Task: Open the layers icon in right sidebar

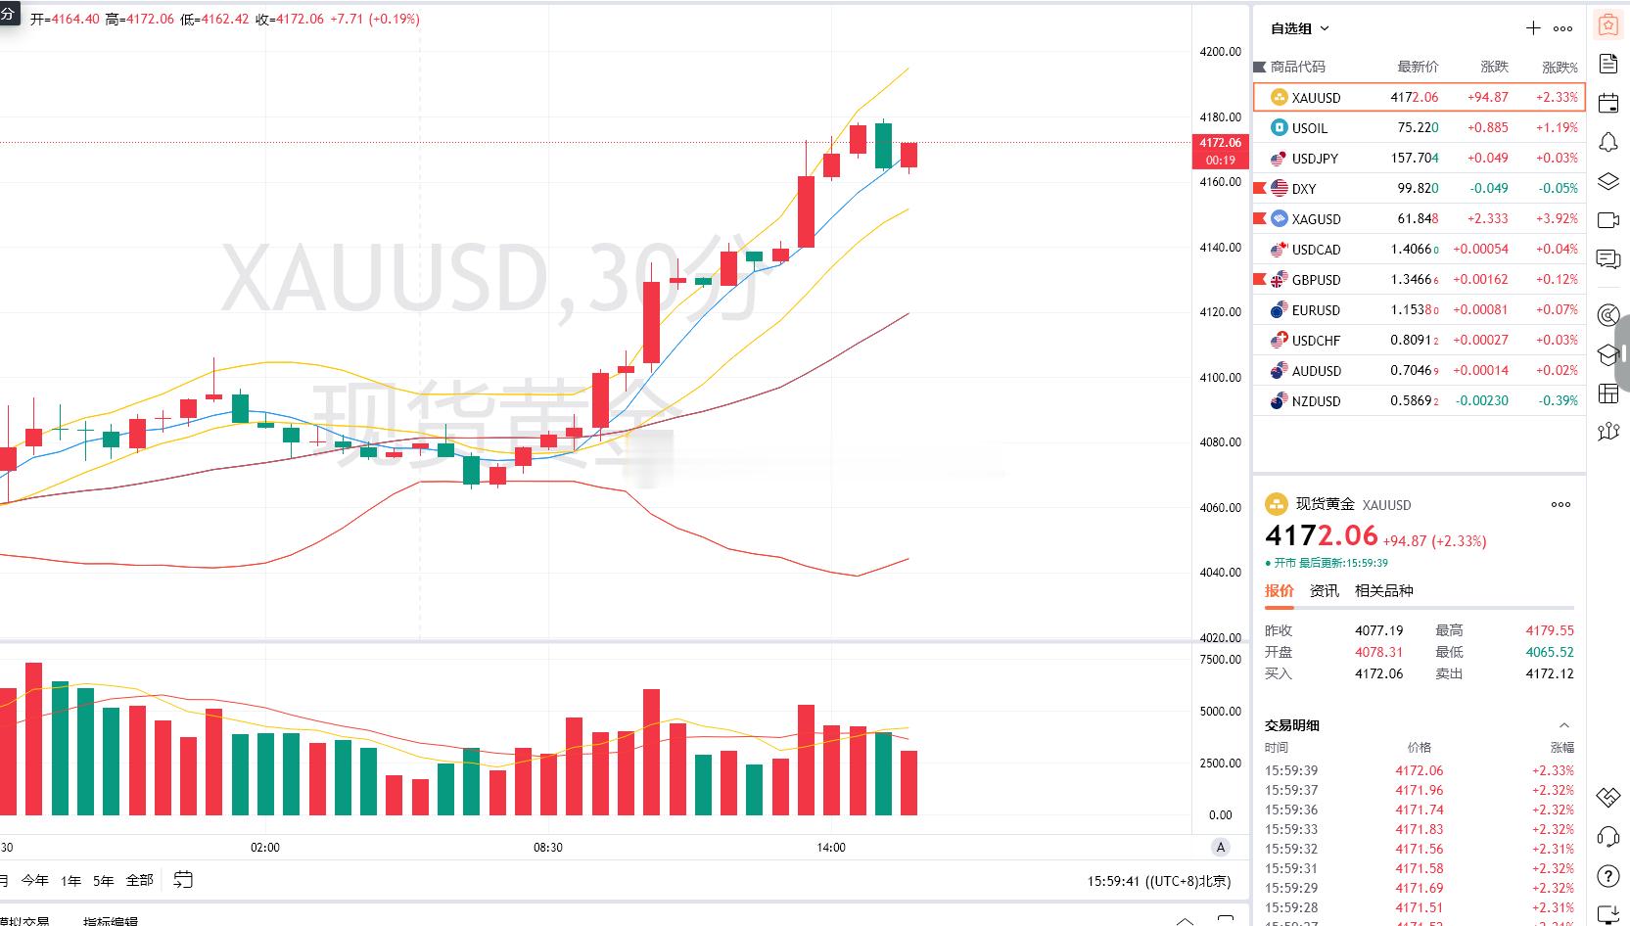Action: point(1608,181)
